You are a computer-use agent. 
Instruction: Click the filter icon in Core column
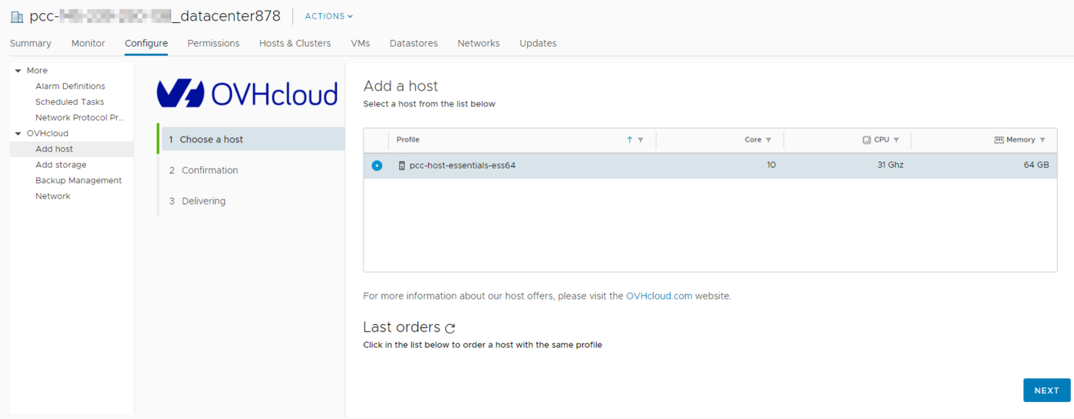click(x=768, y=140)
